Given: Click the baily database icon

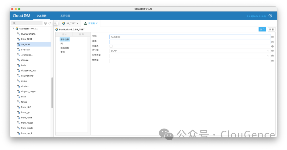Looking at the screenshot, I should [x=19, y=65].
